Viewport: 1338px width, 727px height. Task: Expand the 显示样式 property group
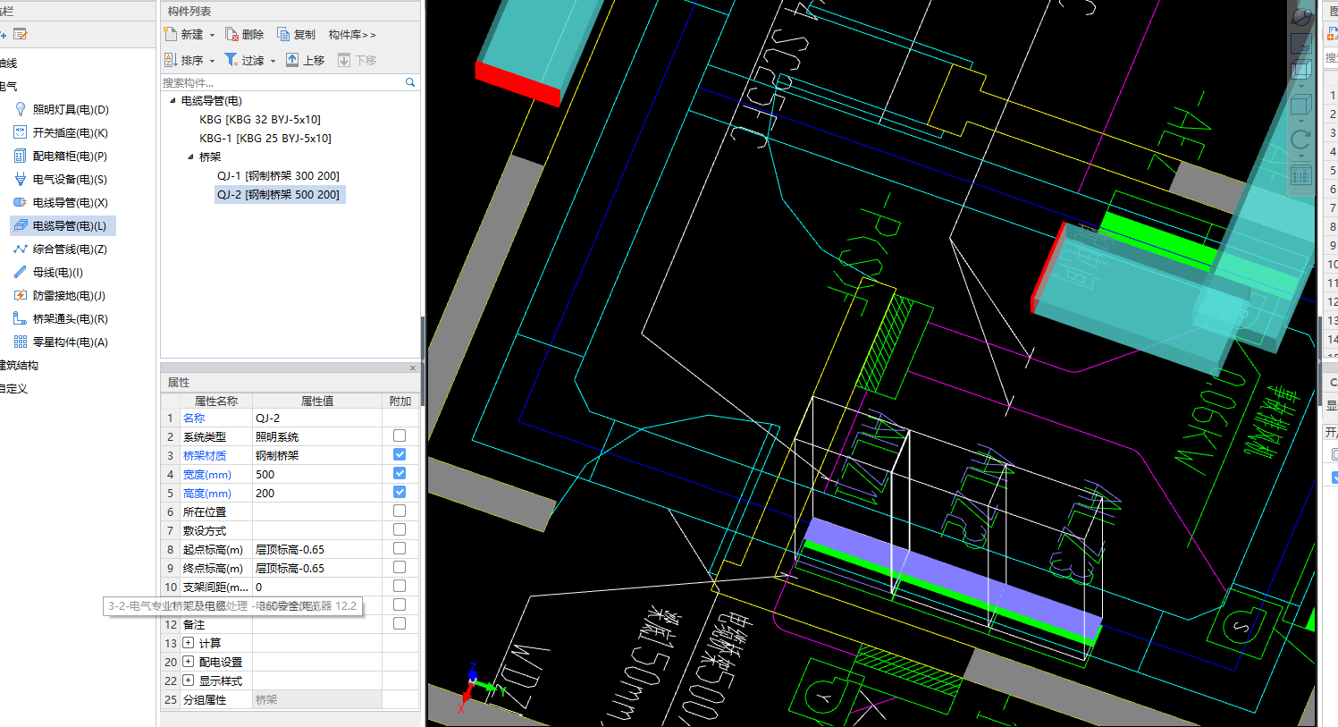pyautogui.click(x=189, y=681)
